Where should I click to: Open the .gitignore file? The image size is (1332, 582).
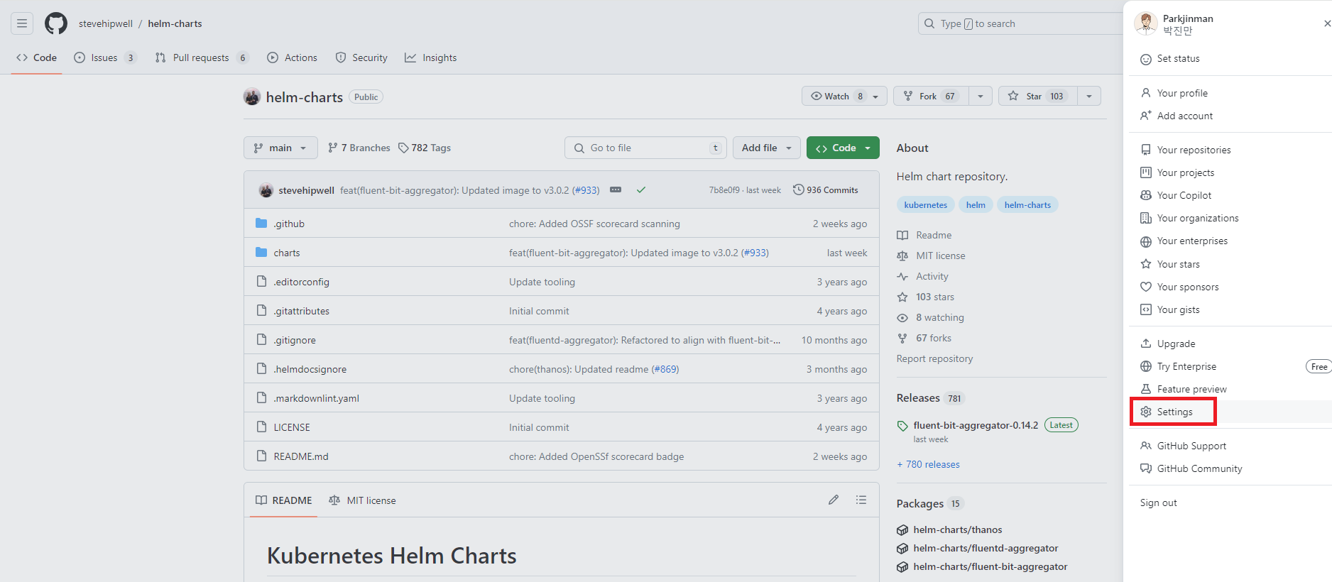pyautogui.click(x=295, y=340)
